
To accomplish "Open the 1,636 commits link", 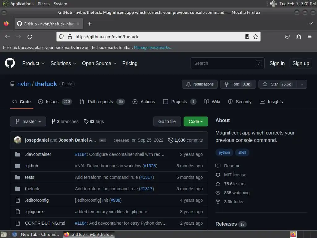I will point(186,140).
